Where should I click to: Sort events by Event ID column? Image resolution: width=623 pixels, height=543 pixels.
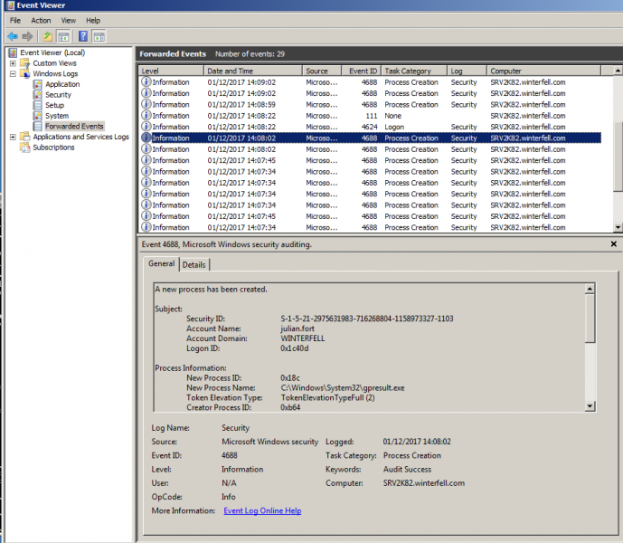click(x=363, y=71)
